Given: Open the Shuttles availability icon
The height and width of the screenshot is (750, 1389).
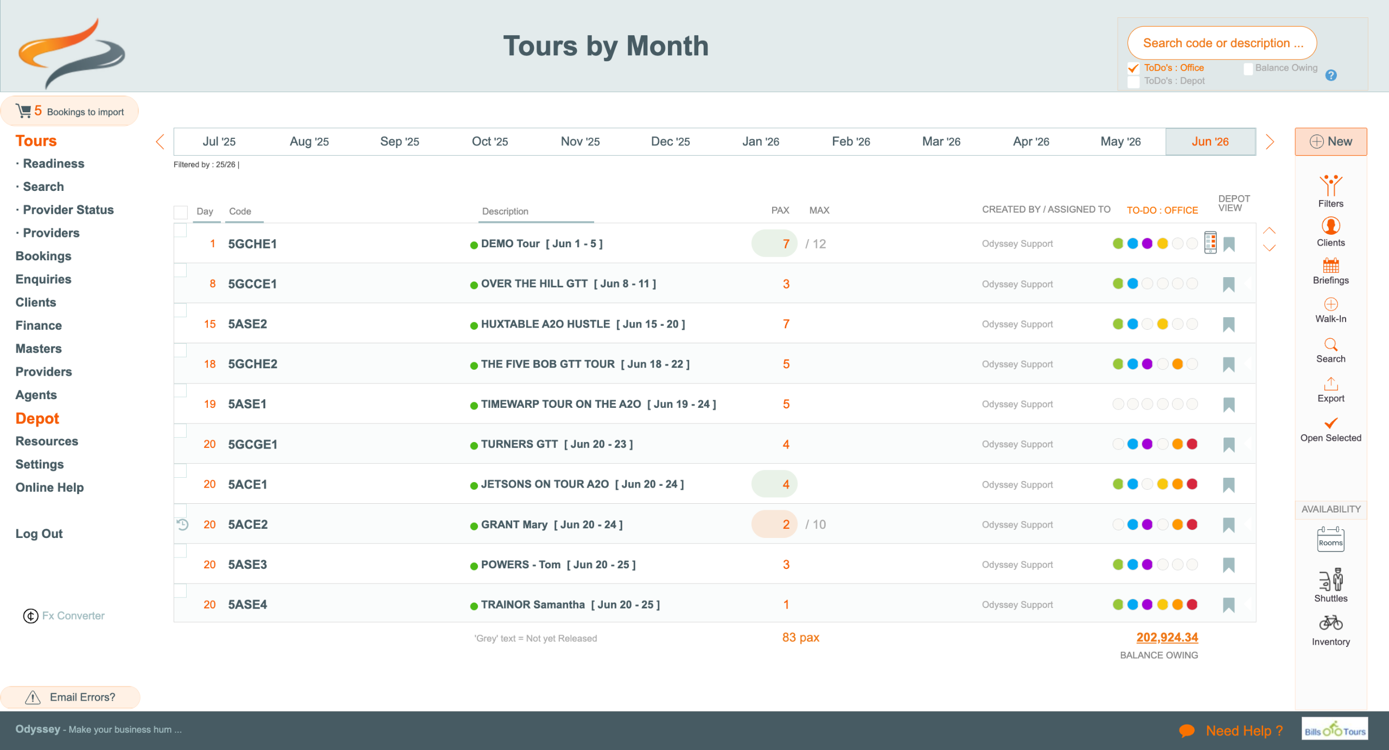Looking at the screenshot, I should [x=1330, y=580].
